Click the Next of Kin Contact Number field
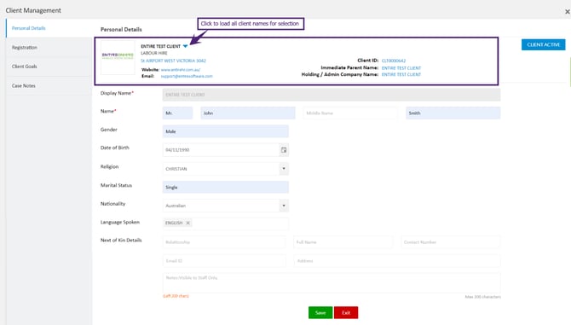Viewport: 571px width, 325px height. point(451,242)
